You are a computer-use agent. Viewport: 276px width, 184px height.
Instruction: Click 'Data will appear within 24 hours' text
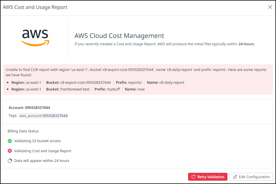coord(42,161)
